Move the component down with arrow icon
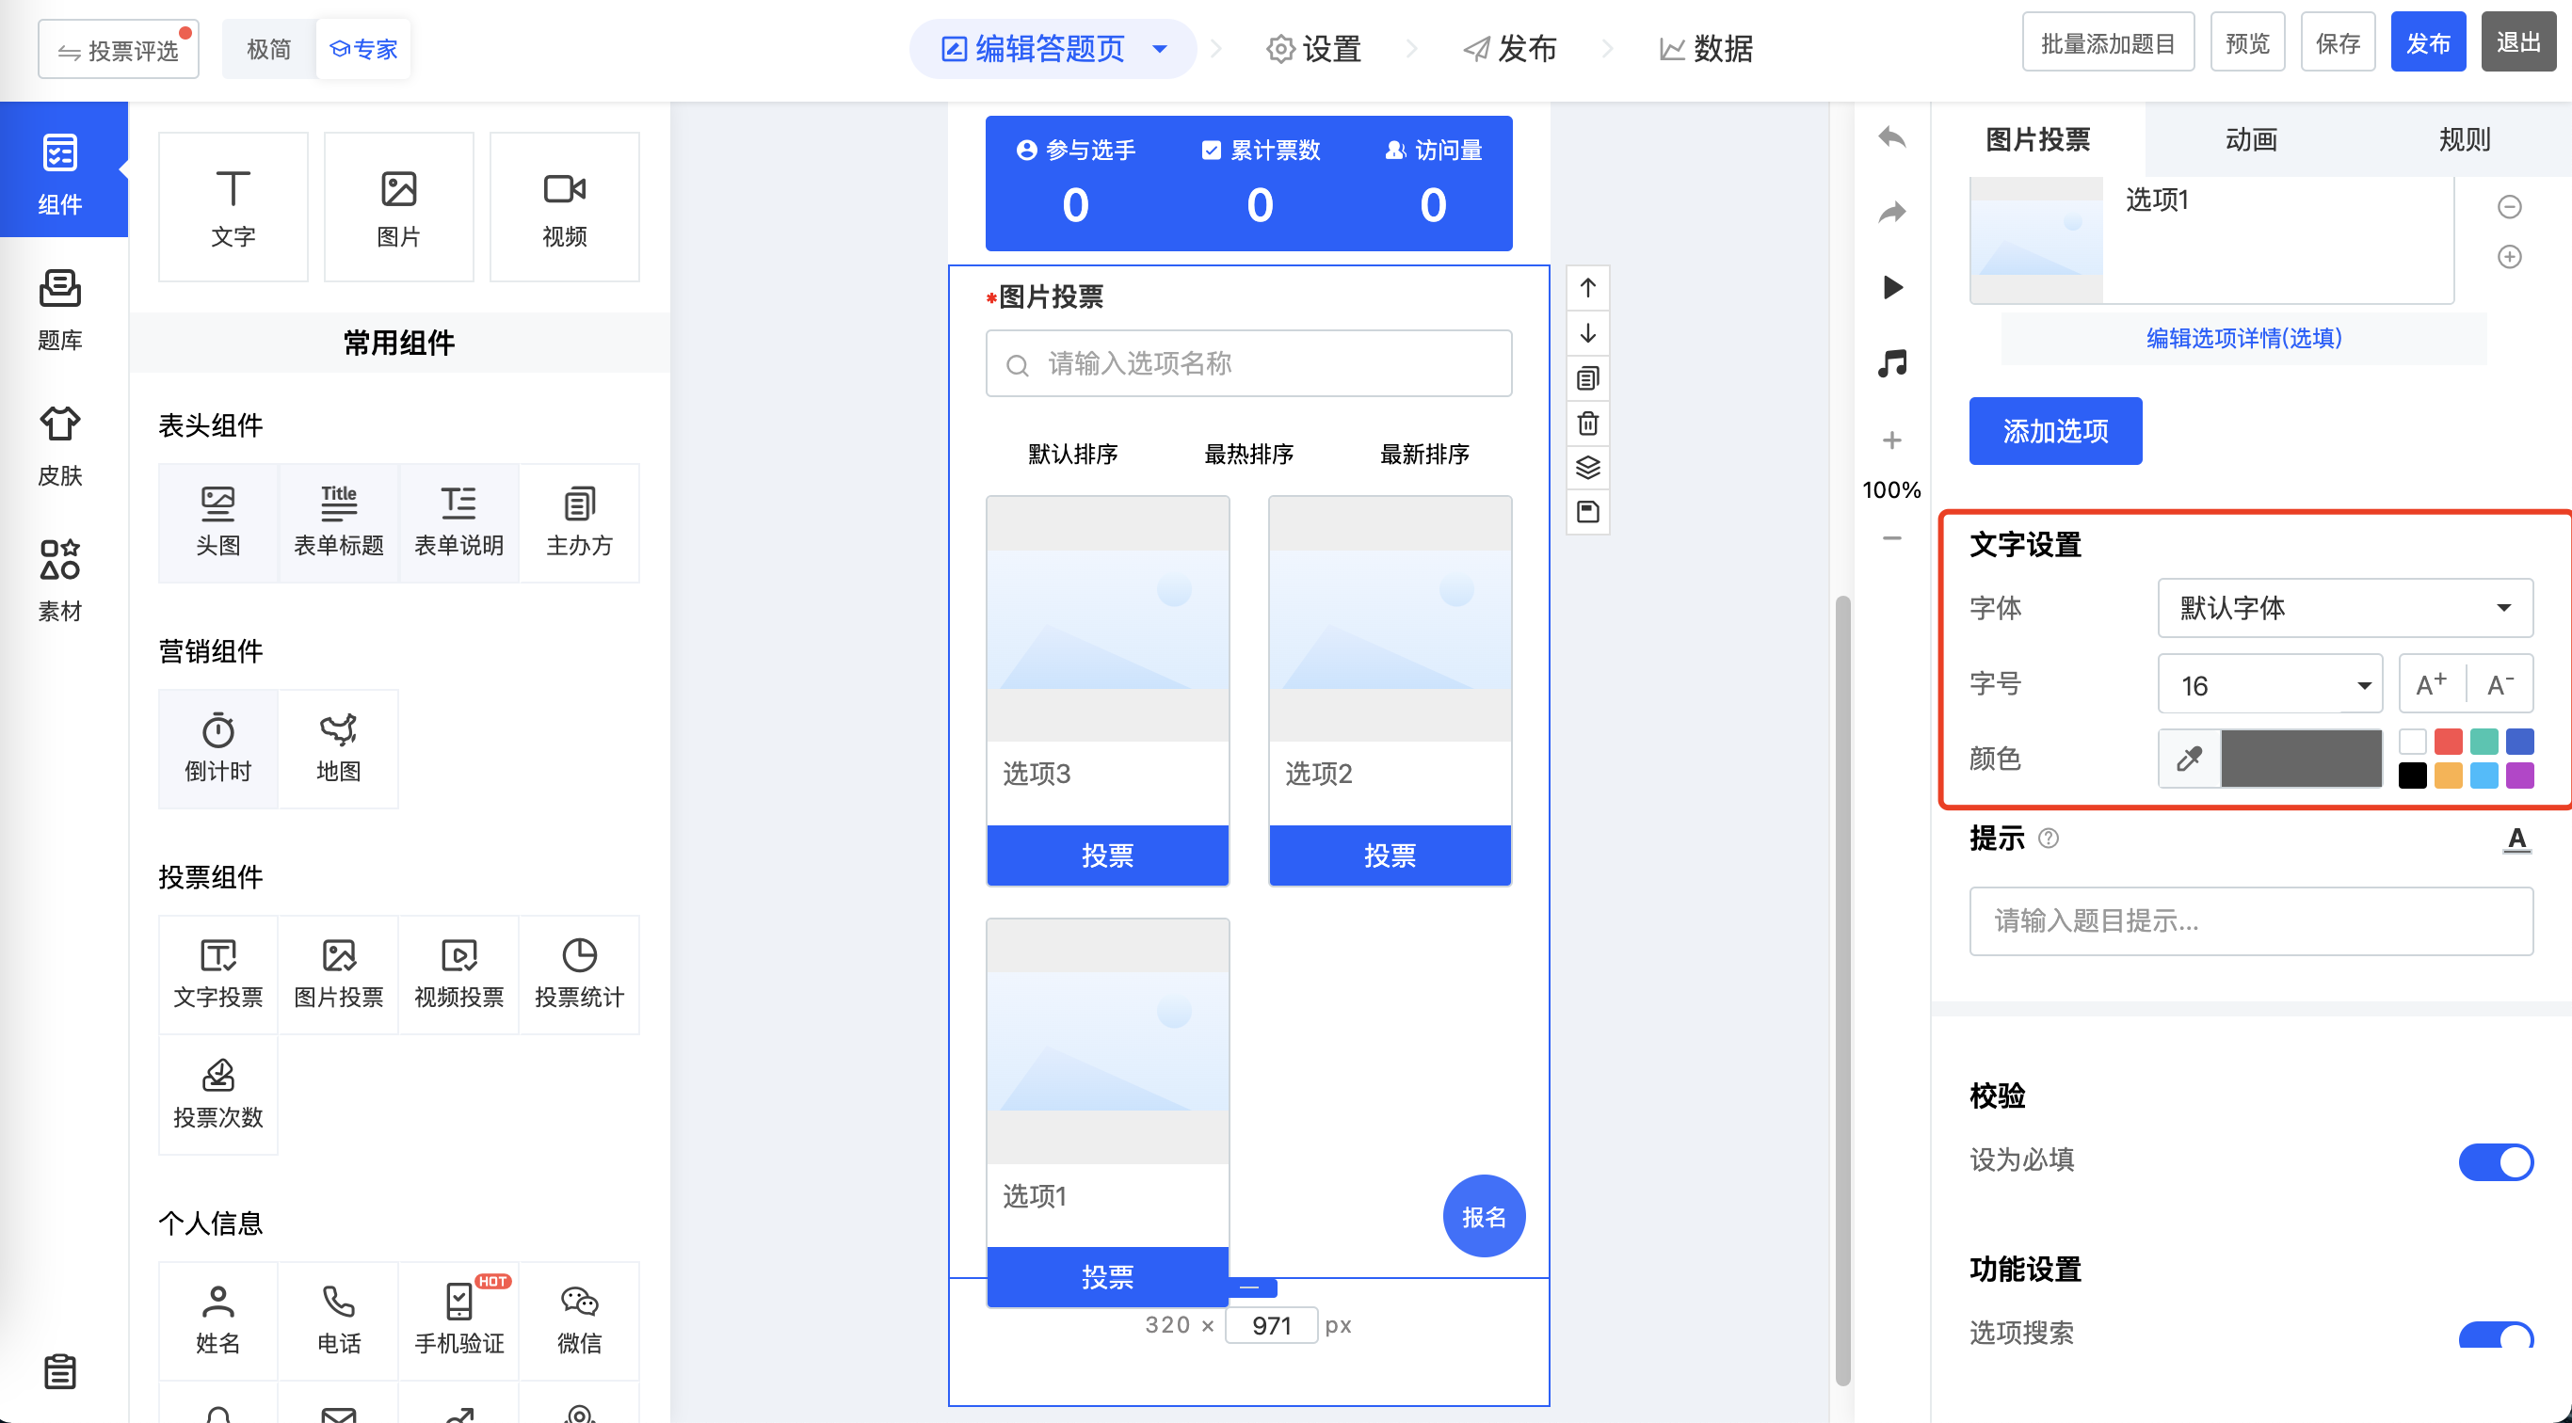This screenshot has width=2572, height=1423. point(1587,333)
